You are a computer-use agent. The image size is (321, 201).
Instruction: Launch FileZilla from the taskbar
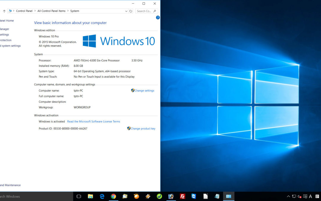(182, 196)
